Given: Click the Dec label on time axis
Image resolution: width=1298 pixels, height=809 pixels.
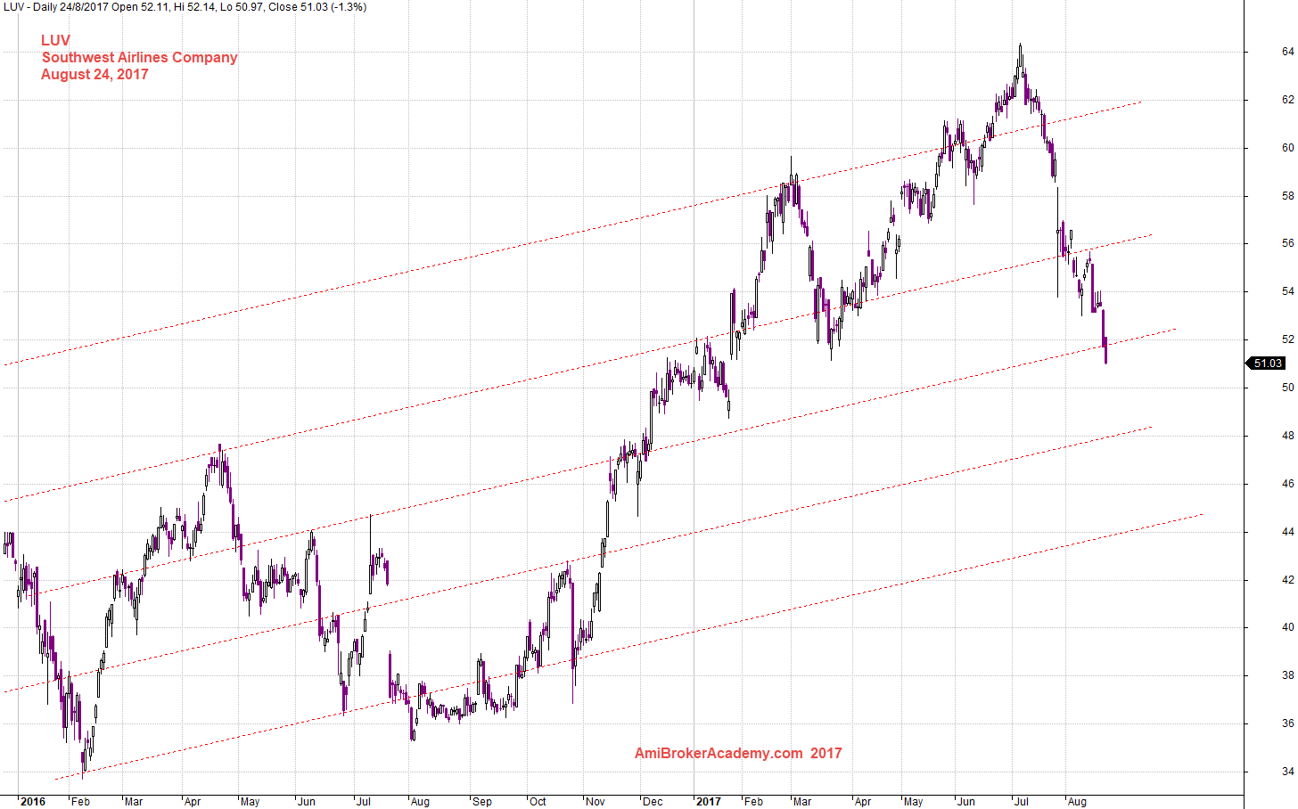Looking at the screenshot, I should [653, 802].
